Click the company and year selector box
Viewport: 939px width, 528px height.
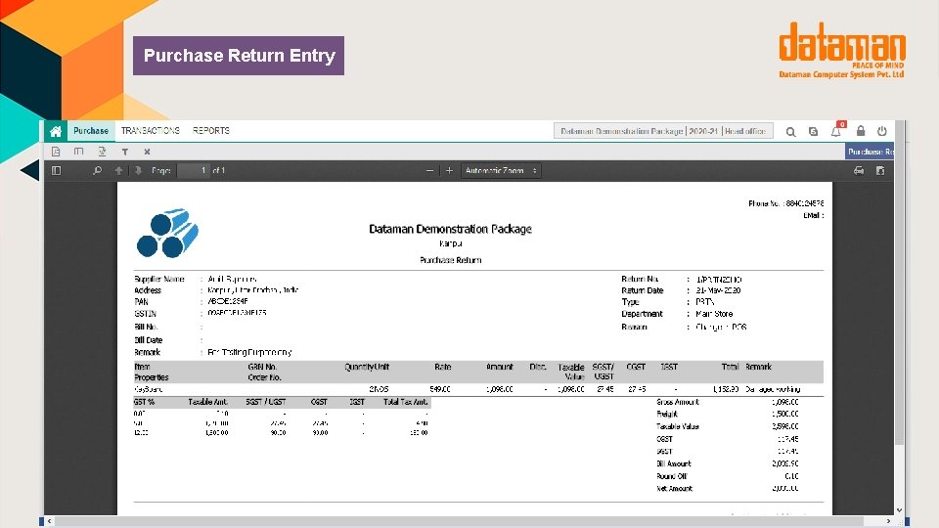point(663,131)
